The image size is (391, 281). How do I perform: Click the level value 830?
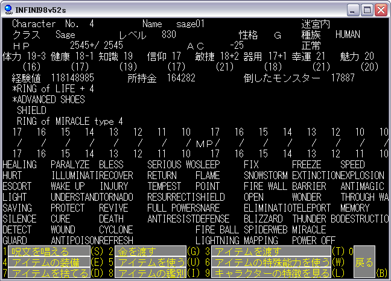[169, 34]
